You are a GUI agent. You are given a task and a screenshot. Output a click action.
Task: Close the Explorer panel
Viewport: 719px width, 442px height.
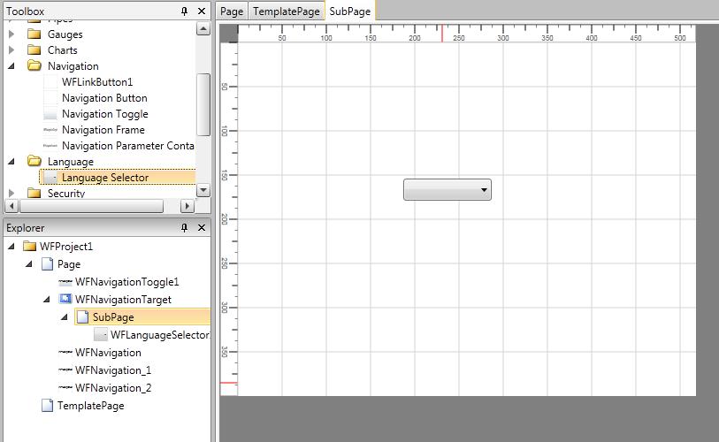point(202,228)
